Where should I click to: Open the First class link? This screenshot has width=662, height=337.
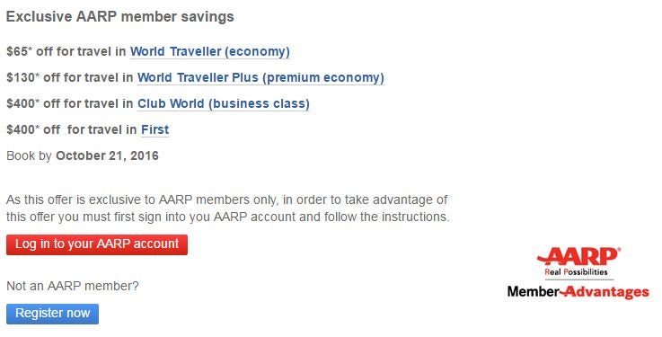(154, 129)
